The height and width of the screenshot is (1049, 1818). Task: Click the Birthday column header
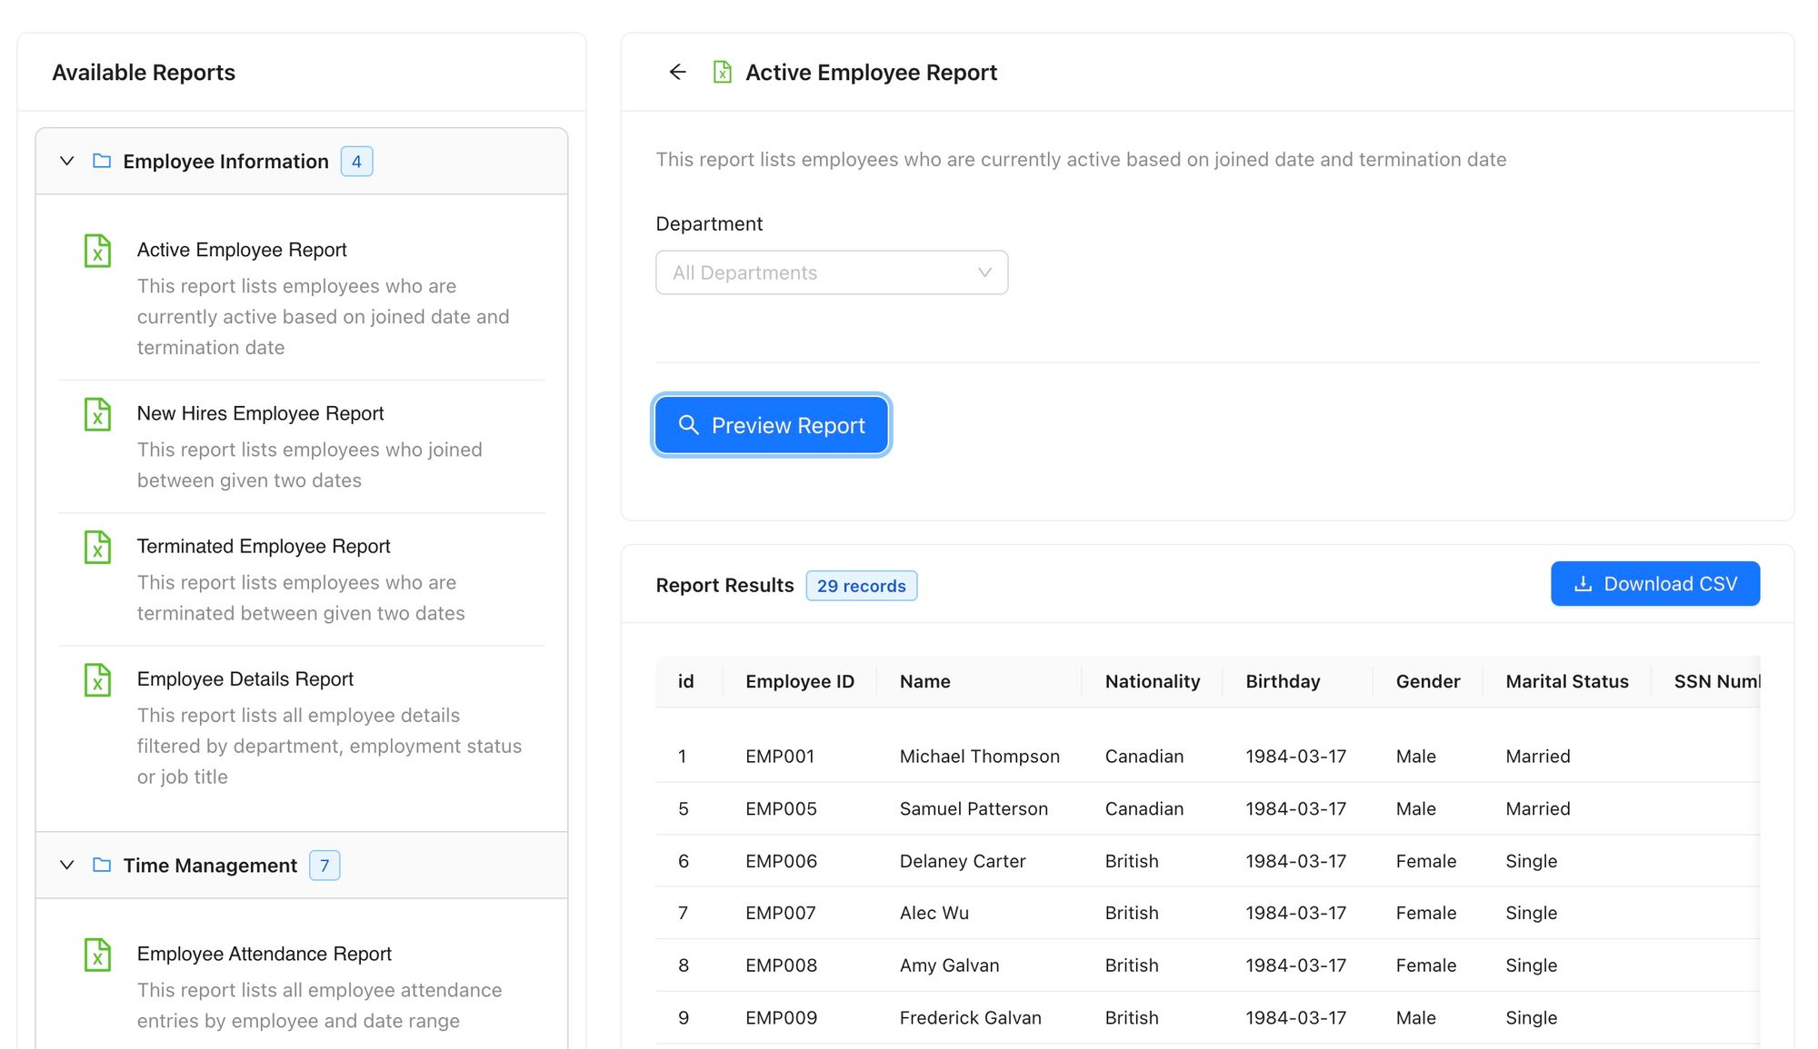pos(1282,681)
